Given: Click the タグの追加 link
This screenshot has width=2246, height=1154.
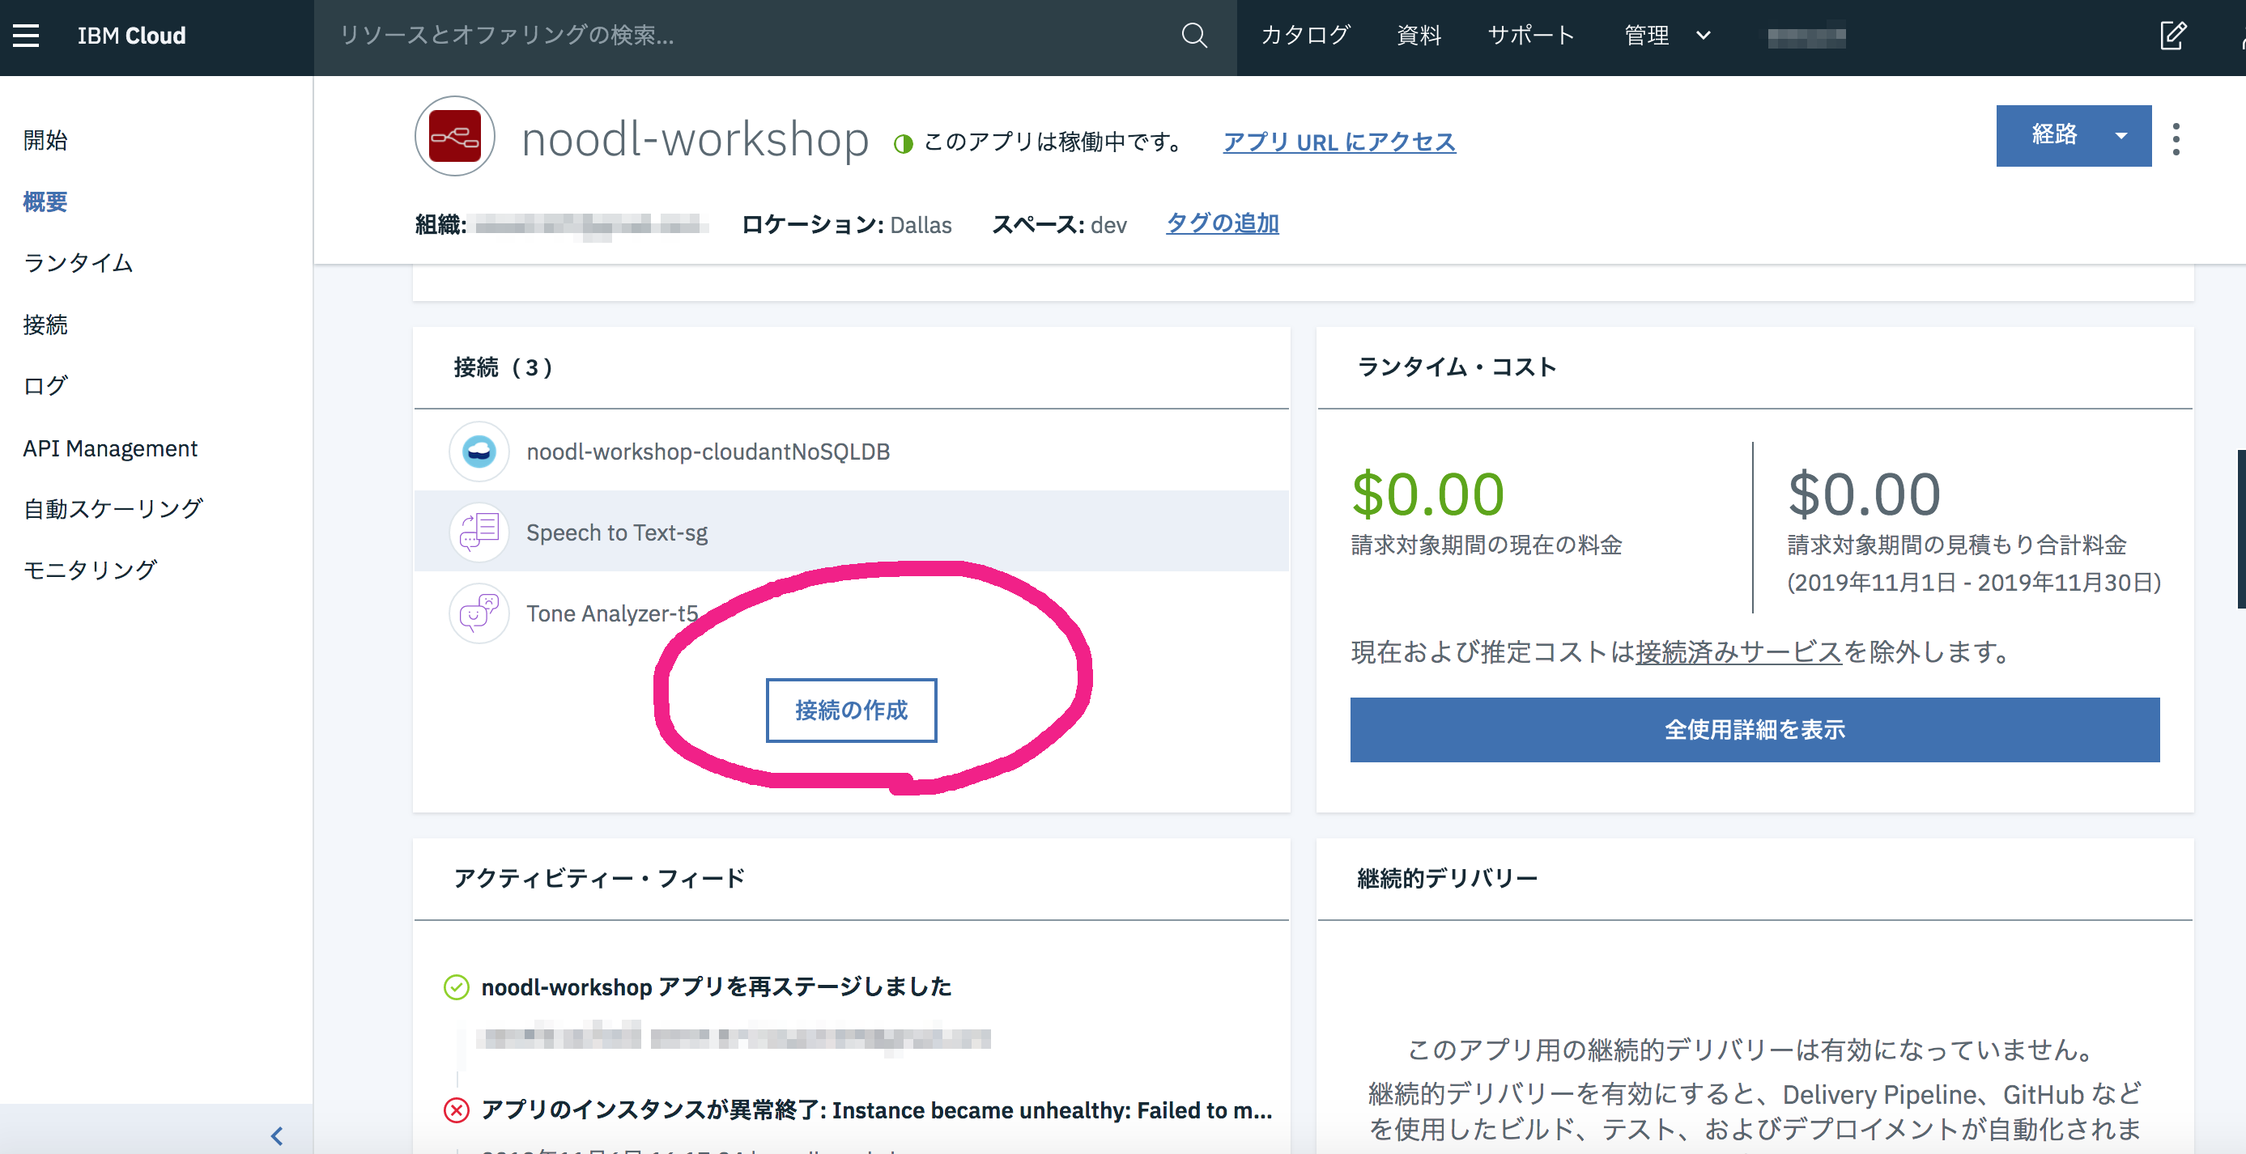Looking at the screenshot, I should 1223,224.
